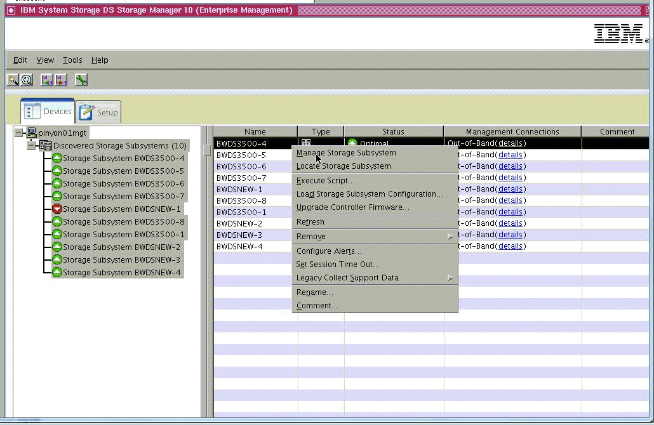The image size is (654, 425).
Task: Click the rescan host toolbar icon
Action: click(x=26, y=80)
